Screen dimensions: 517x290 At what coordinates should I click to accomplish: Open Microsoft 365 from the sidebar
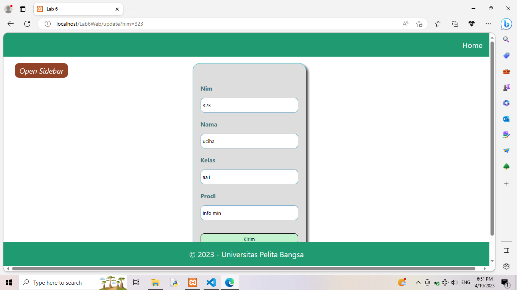point(506,103)
